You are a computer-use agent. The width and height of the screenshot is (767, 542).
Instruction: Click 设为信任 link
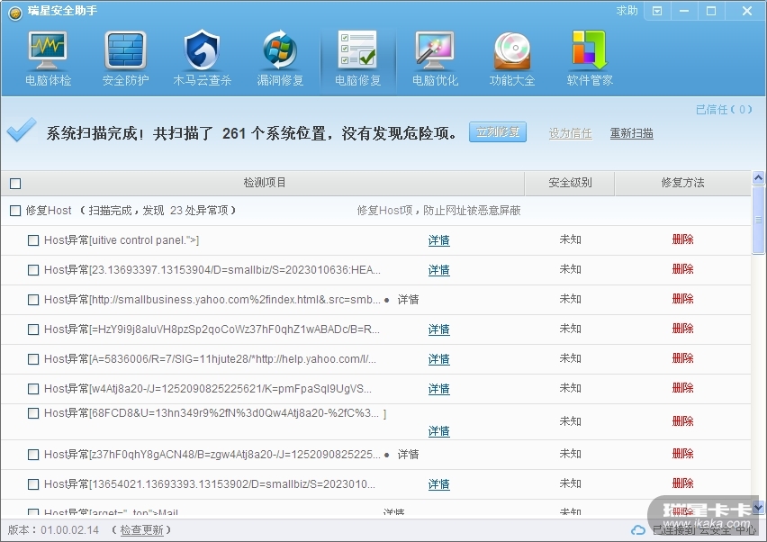[x=571, y=133]
